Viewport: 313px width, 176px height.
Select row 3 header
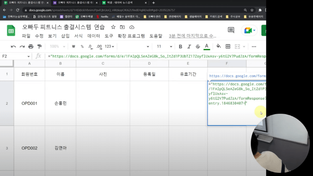pos(7,148)
